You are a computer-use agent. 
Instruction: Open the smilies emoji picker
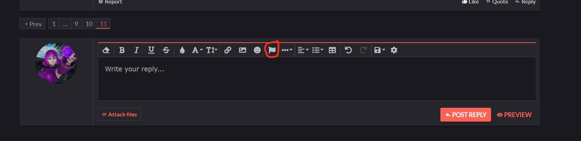click(257, 50)
